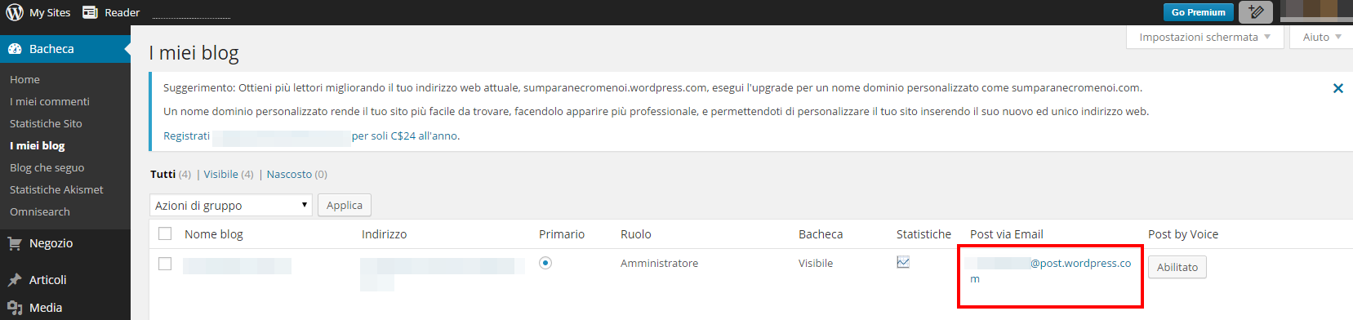Click the Bacheca column header

click(x=821, y=234)
